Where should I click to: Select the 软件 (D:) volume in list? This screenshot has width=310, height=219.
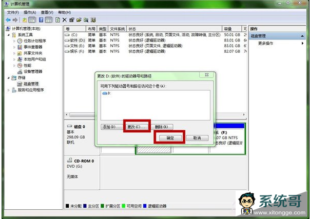tap(75, 41)
